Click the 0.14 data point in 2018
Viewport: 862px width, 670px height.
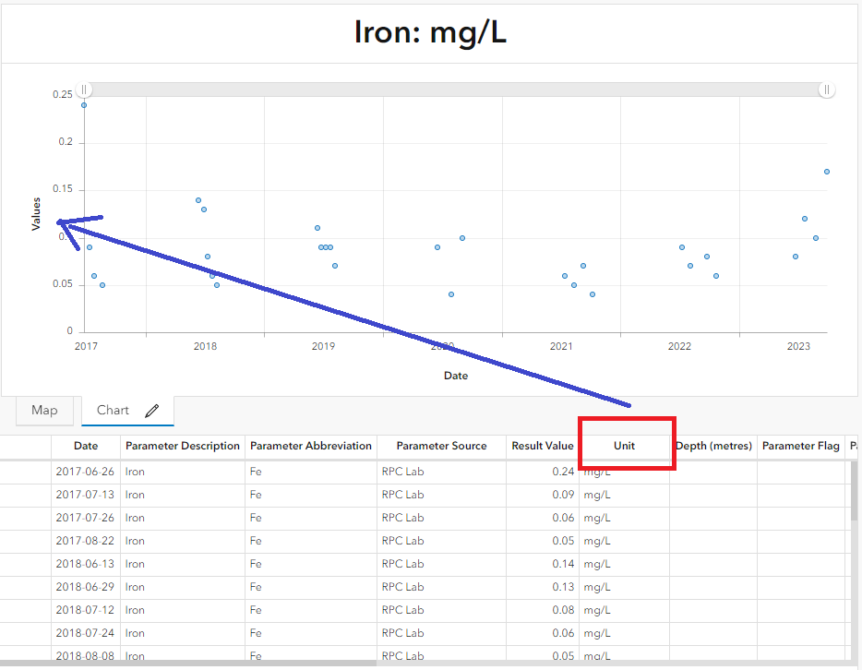[198, 200]
